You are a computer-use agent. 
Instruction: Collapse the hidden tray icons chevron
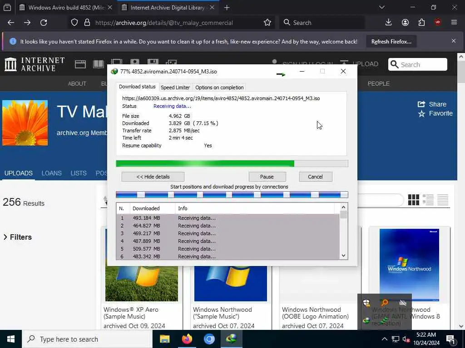[x=384, y=339]
